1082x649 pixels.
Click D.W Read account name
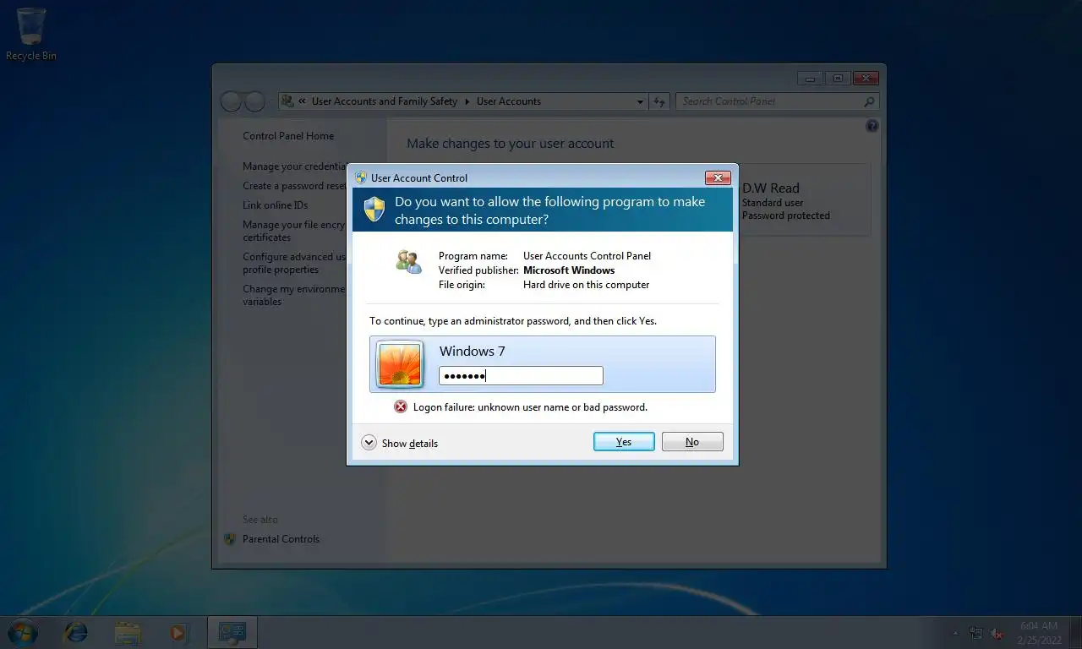pyautogui.click(x=771, y=188)
